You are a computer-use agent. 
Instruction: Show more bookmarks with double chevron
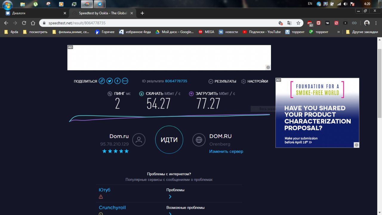click(x=338, y=32)
